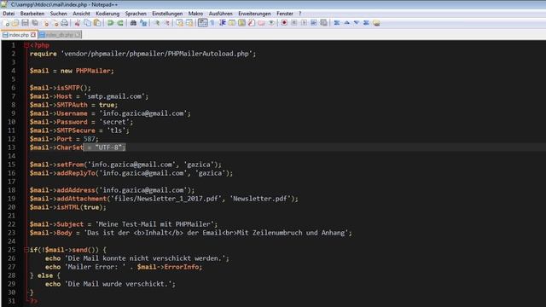
Task: Click the Close All documents toolbar icon
Action: (x=55, y=23)
